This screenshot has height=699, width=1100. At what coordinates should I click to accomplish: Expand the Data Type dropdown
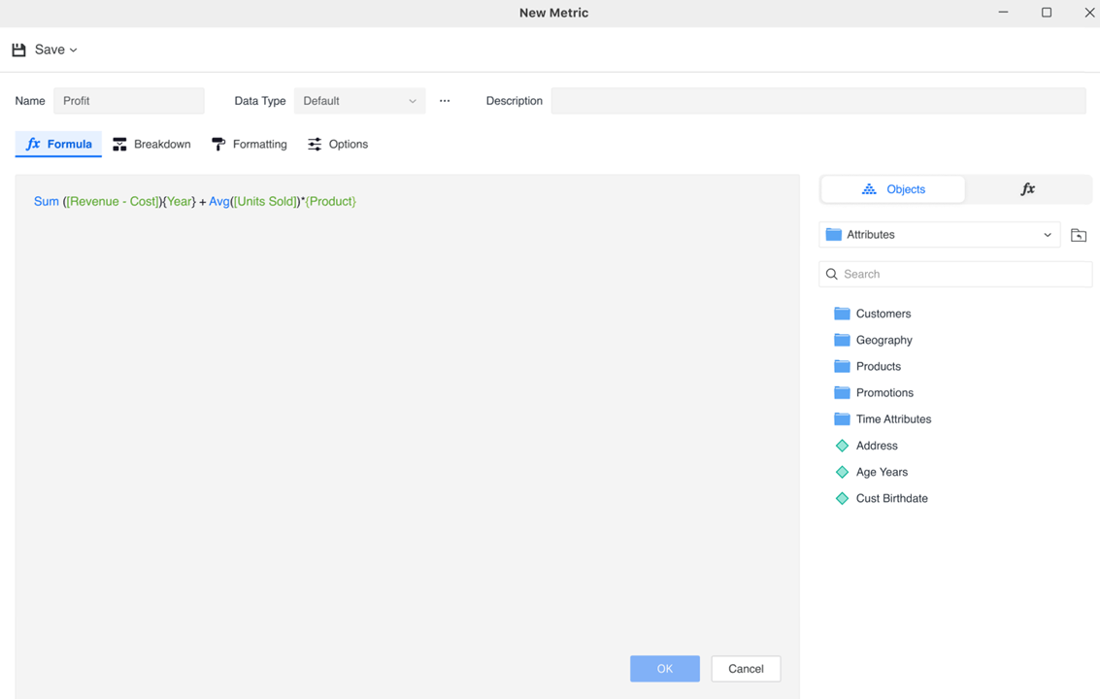click(359, 101)
